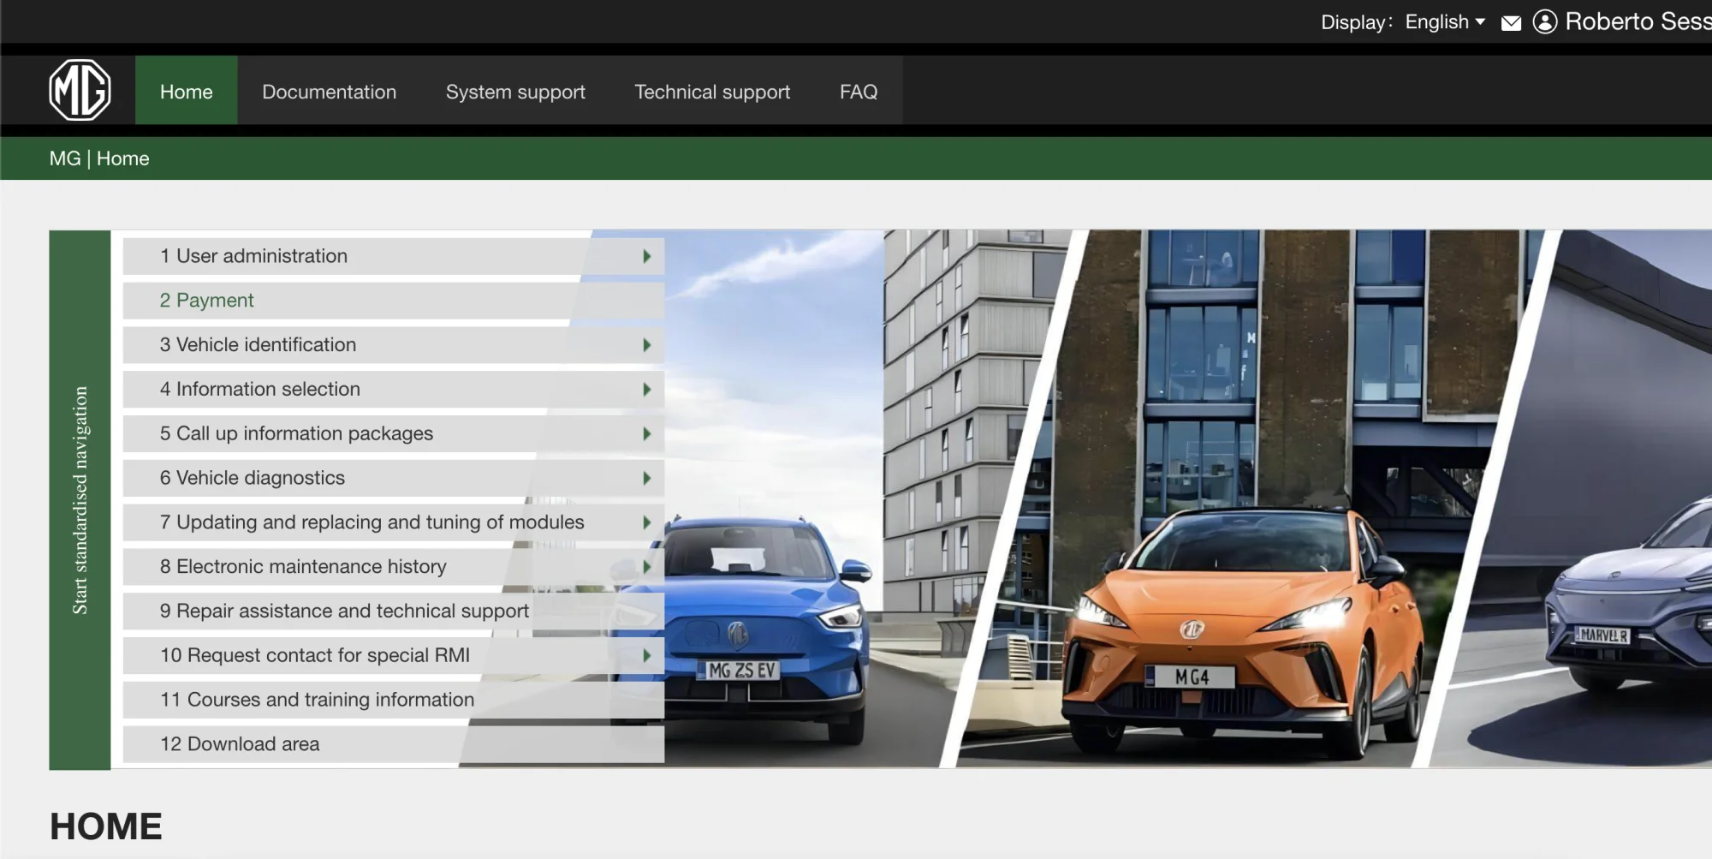Screen dimensions: 1712x859
Task: Select 6 Vehicle diagnostics item
Action: click(x=394, y=479)
